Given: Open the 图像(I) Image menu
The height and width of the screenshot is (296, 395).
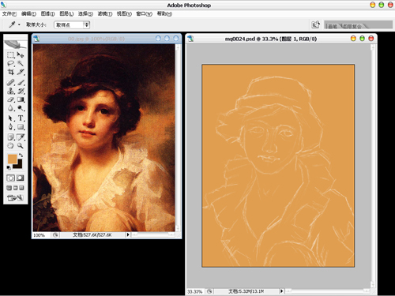Looking at the screenshot, I should click(47, 13).
